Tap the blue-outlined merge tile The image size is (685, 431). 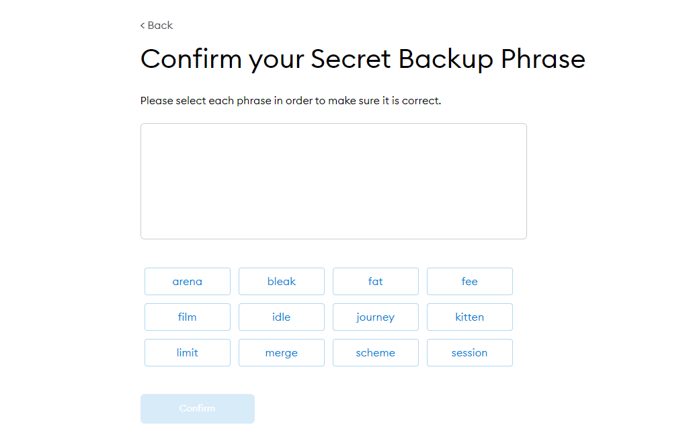tap(282, 353)
